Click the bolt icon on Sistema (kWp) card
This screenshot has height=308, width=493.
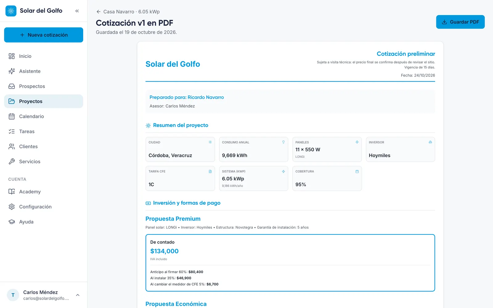283,172
